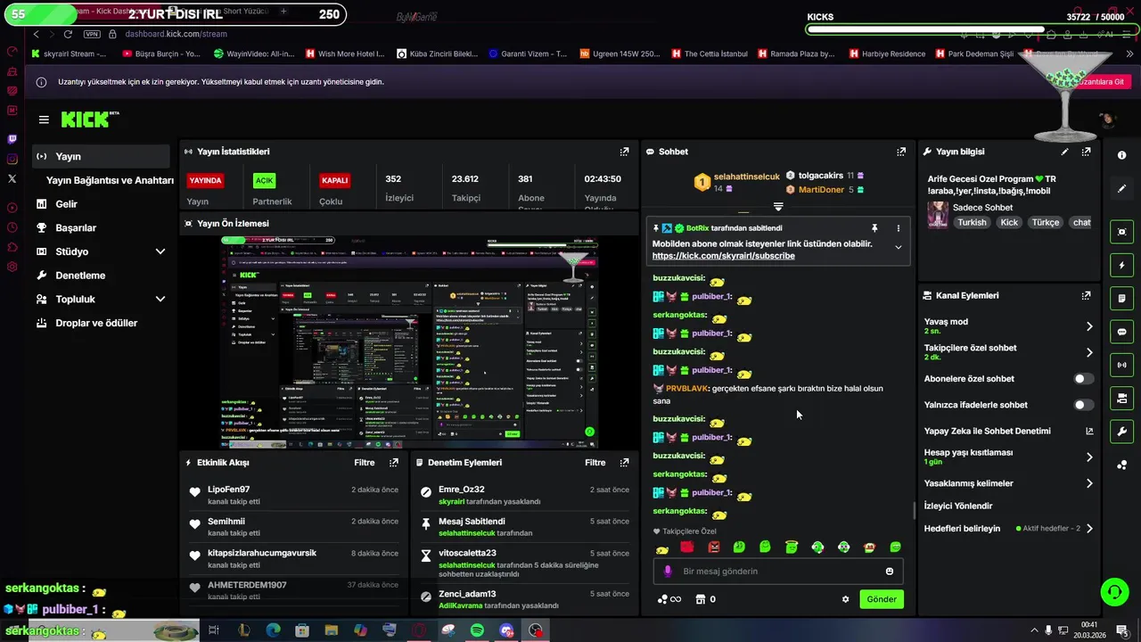Open the green headset support button

[x=1113, y=592]
